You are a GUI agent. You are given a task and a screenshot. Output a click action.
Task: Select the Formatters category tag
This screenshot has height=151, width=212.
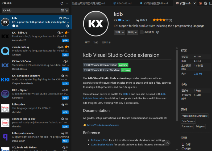[187, 126]
